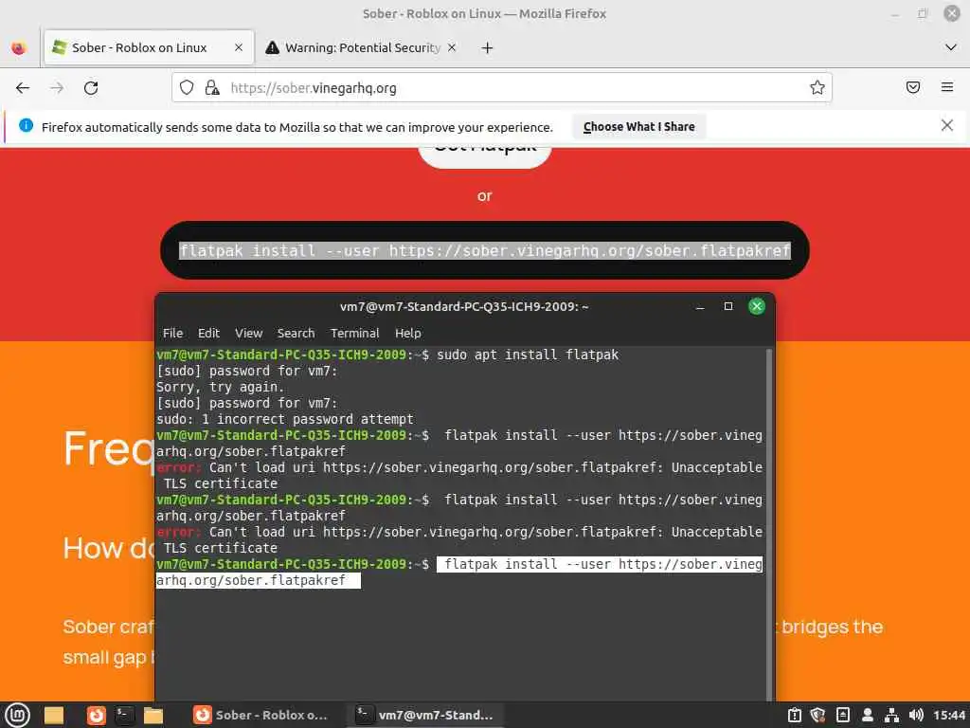Click 'Sorry, try again.' terminal line
Image resolution: width=970 pixels, height=728 pixels.
click(220, 387)
